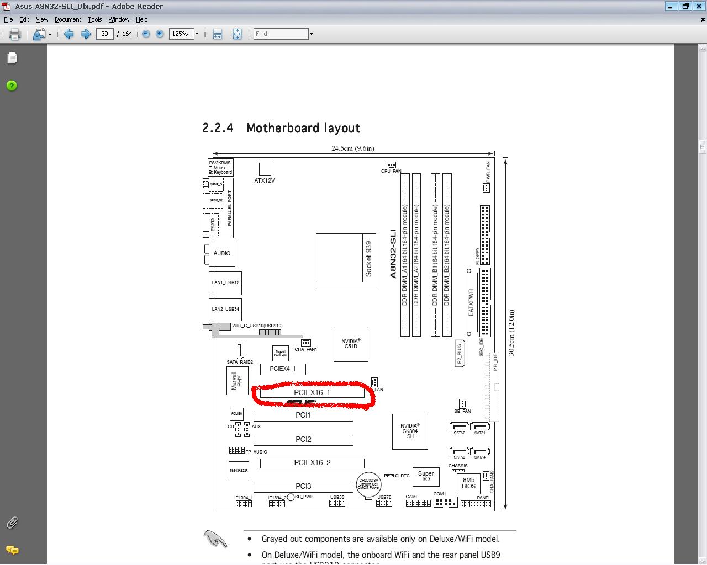
Task: Click the LAN1_USB12 port label
Action: click(225, 282)
